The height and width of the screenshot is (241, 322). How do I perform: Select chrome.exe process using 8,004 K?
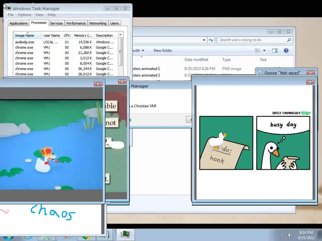pyautogui.click(x=65, y=63)
